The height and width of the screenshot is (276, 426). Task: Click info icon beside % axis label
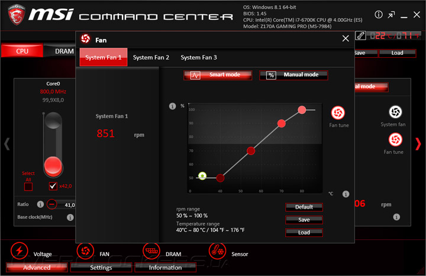click(x=172, y=106)
